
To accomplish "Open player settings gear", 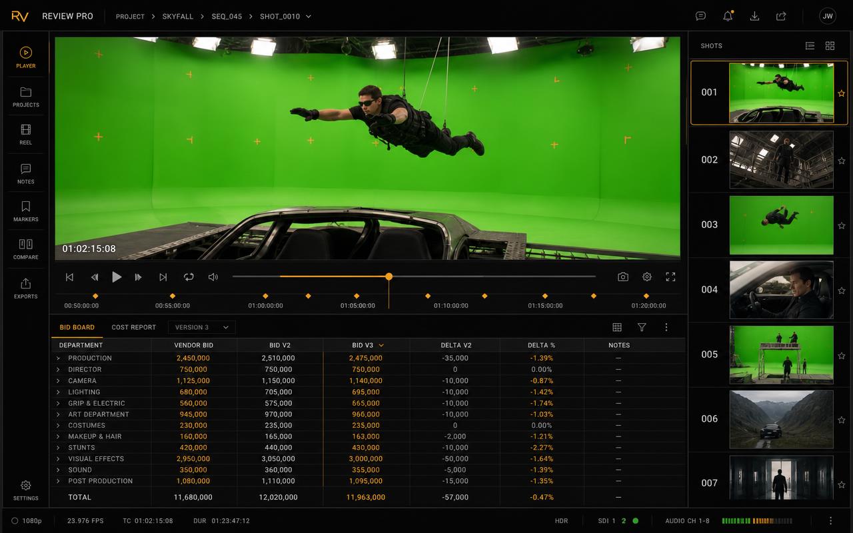I will click(646, 277).
